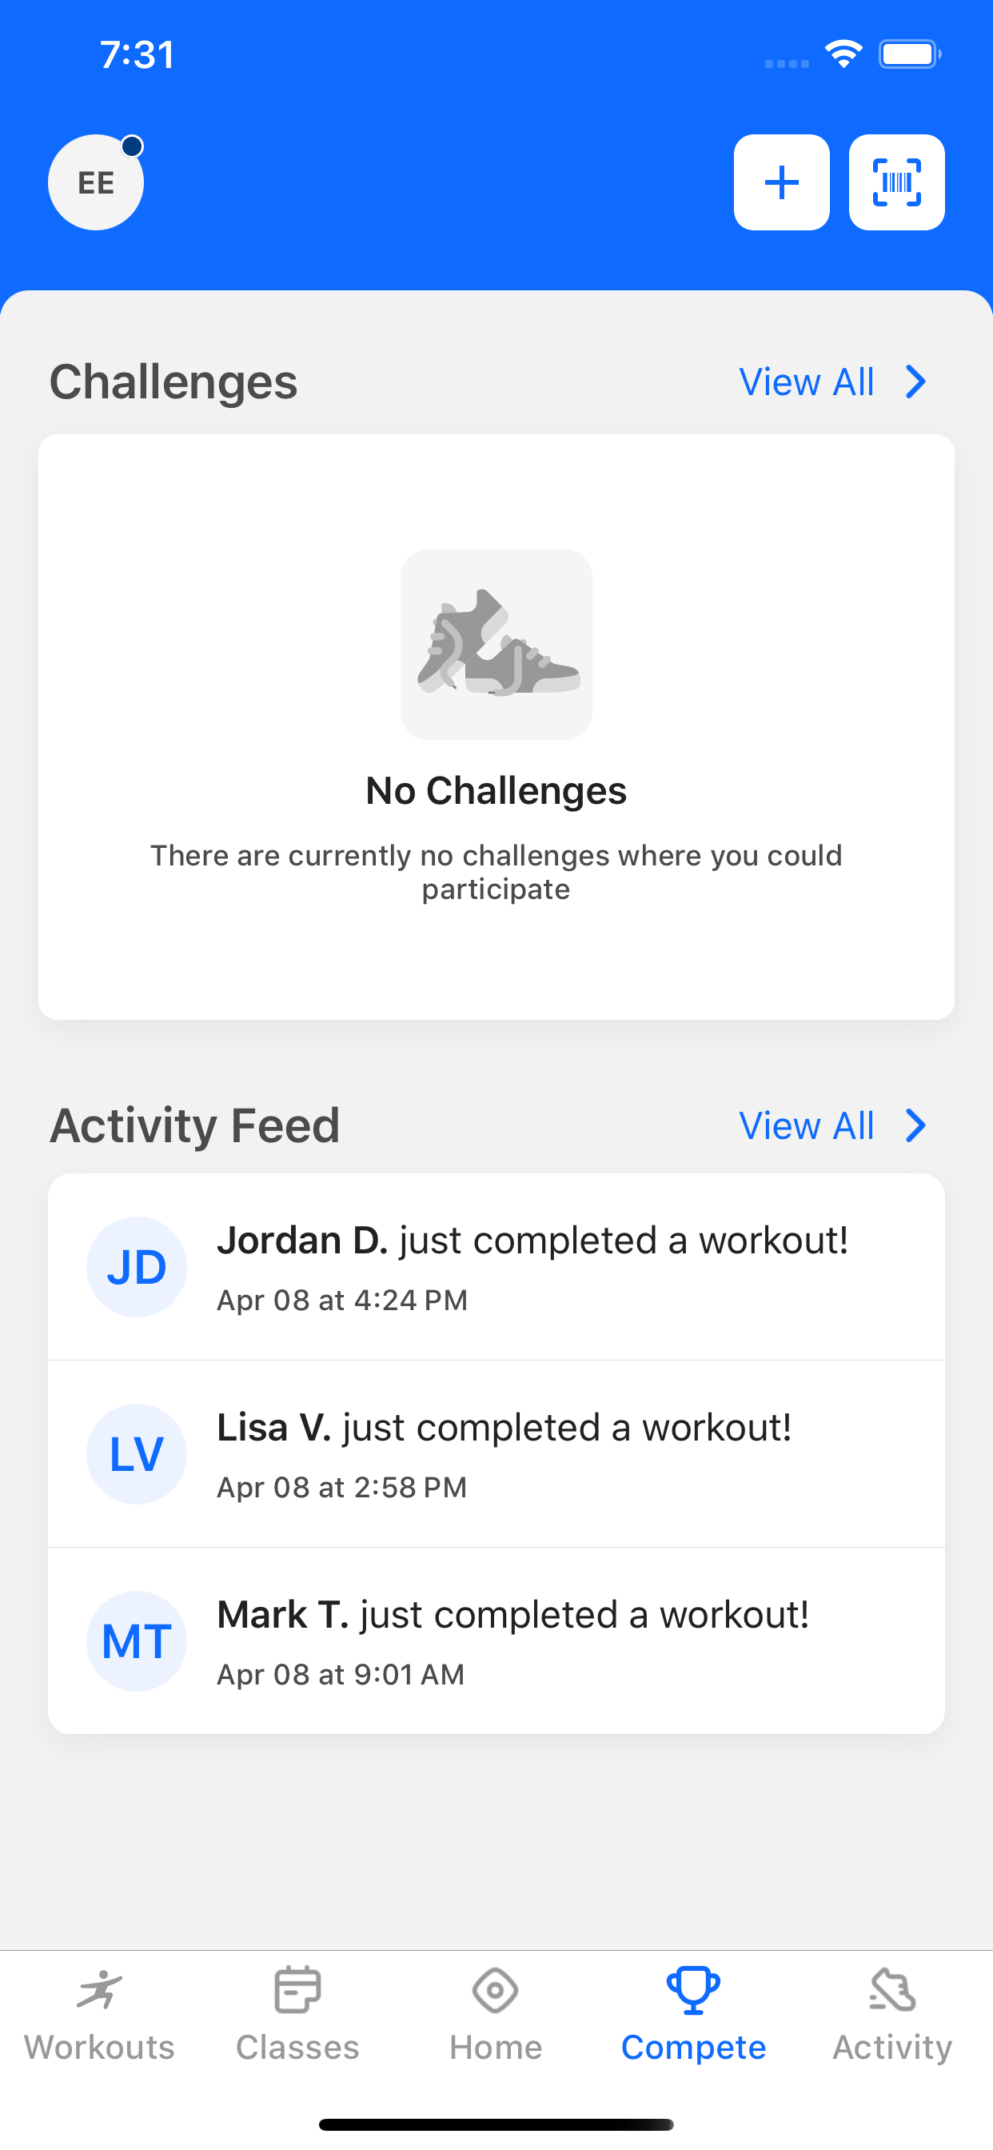
Task: Open Mark T. workout completion entry
Action: (x=496, y=1640)
